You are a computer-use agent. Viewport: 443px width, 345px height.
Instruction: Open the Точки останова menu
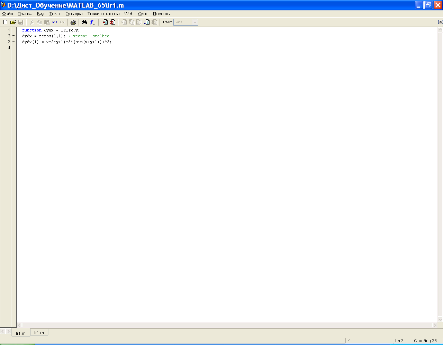[x=103, y=14]
